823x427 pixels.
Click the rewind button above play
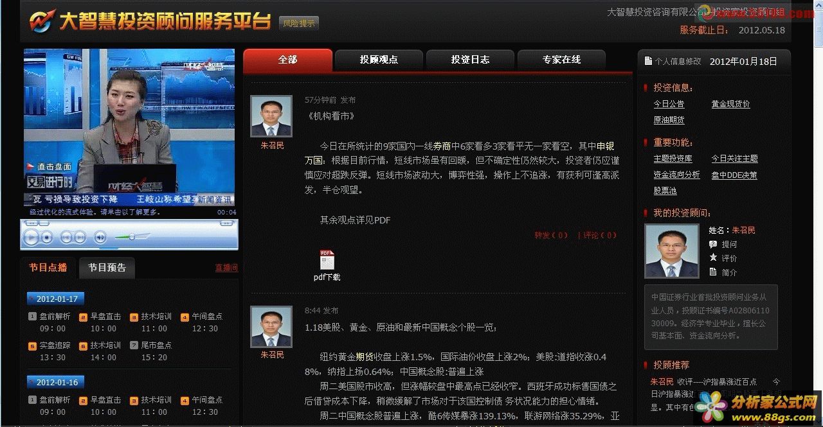[32, 223]
